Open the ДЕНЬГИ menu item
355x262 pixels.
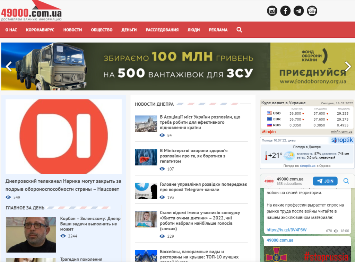[x=129, y=30]
